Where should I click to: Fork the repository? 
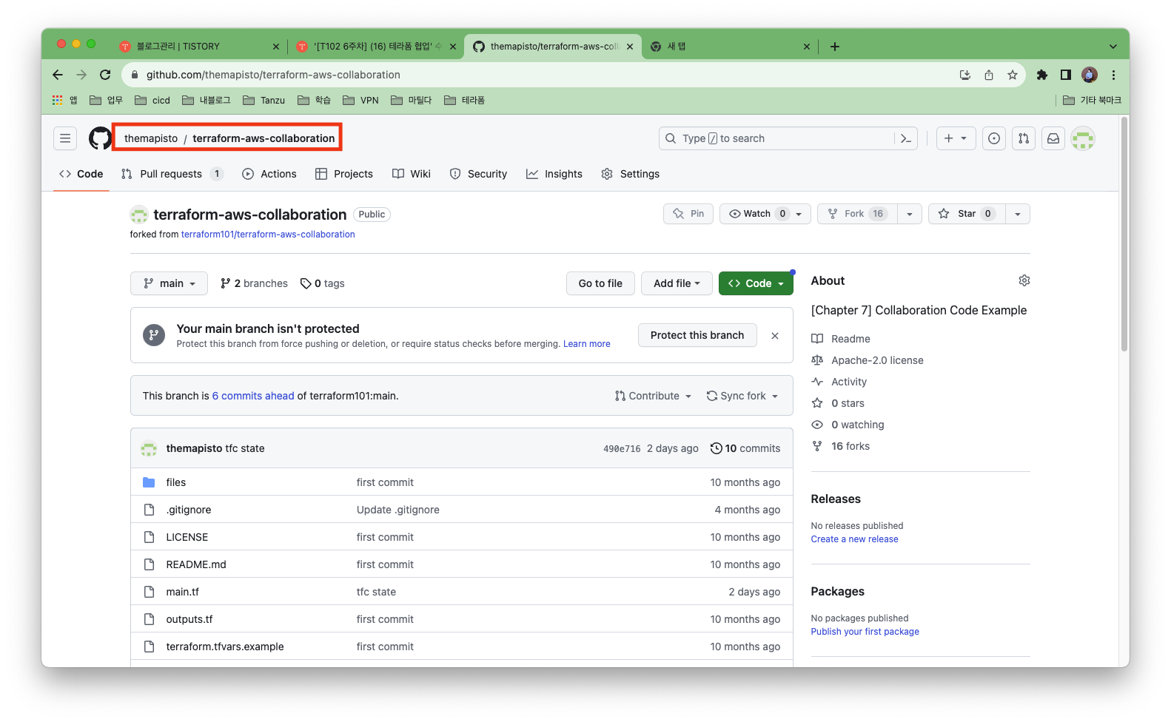(858, 214)
